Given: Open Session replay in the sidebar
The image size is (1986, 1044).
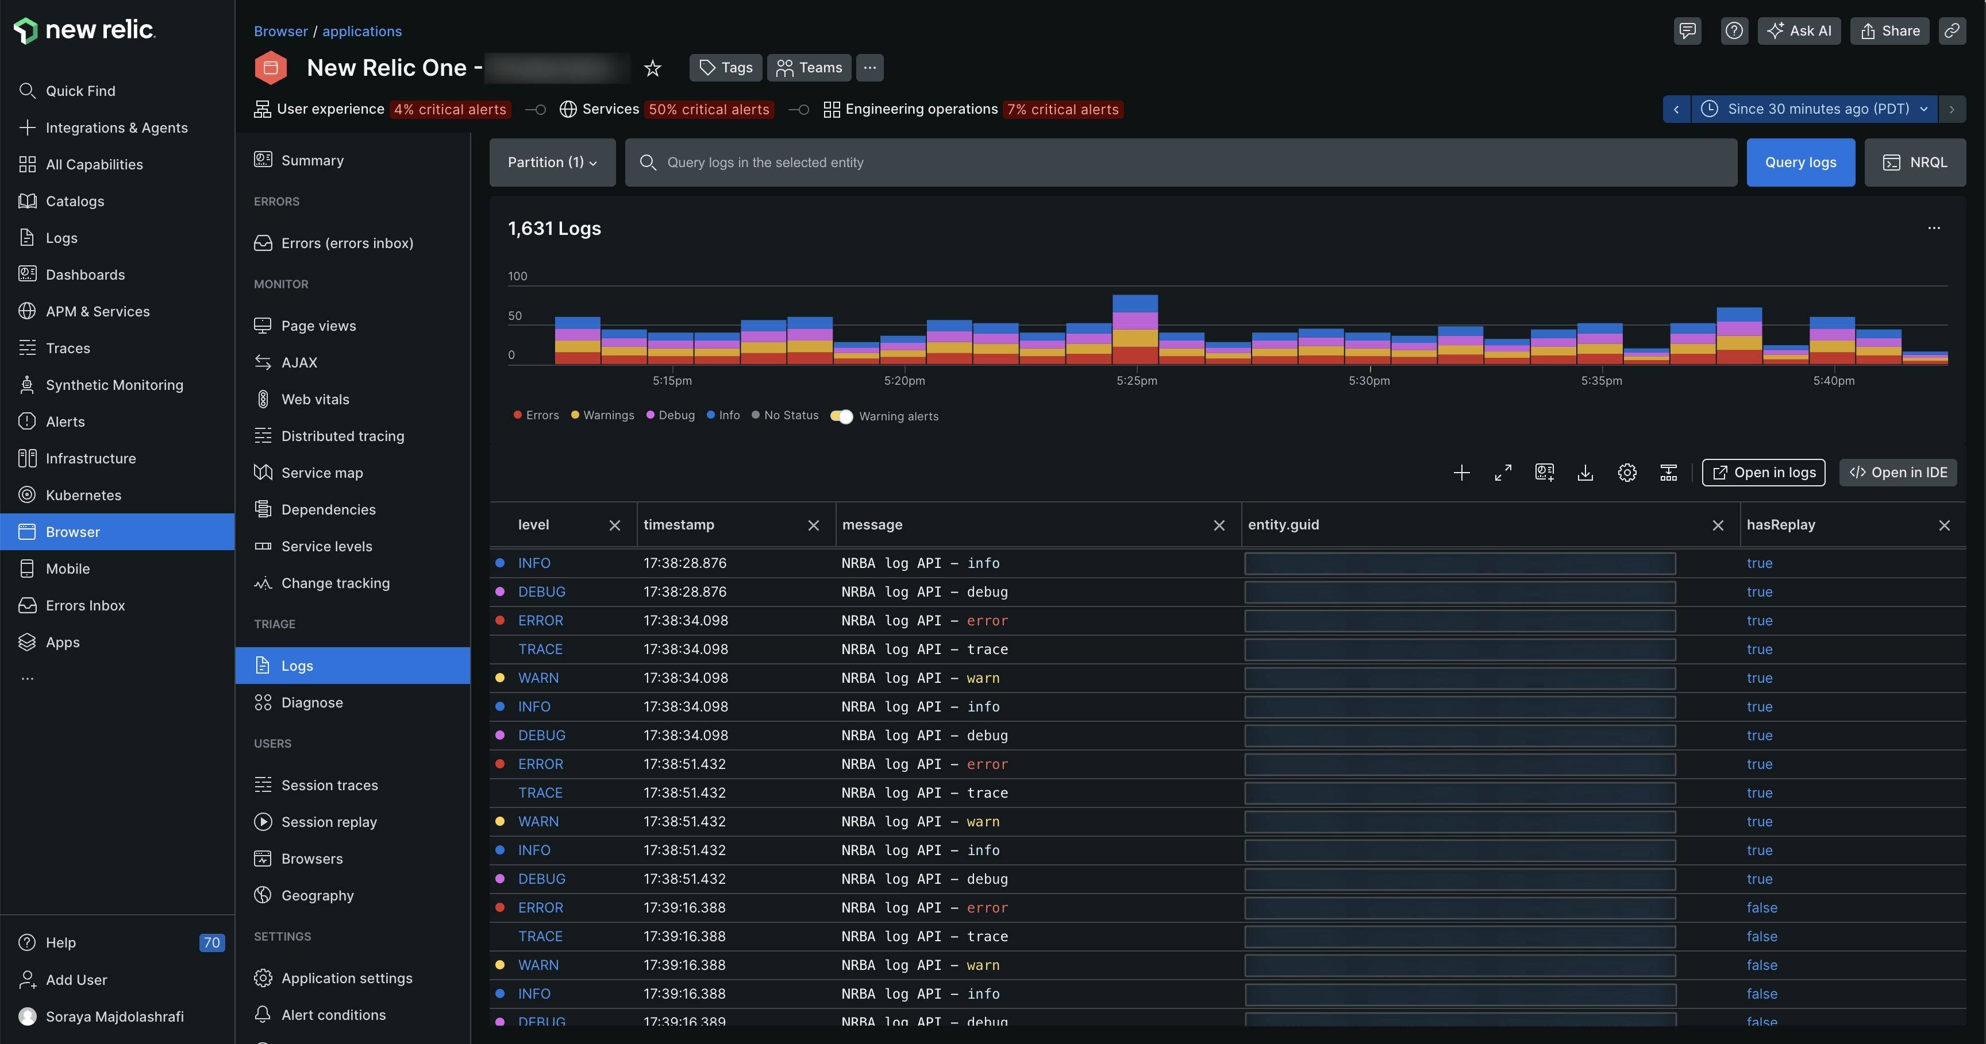Looking at the screenshot, I should pos(329,821).
